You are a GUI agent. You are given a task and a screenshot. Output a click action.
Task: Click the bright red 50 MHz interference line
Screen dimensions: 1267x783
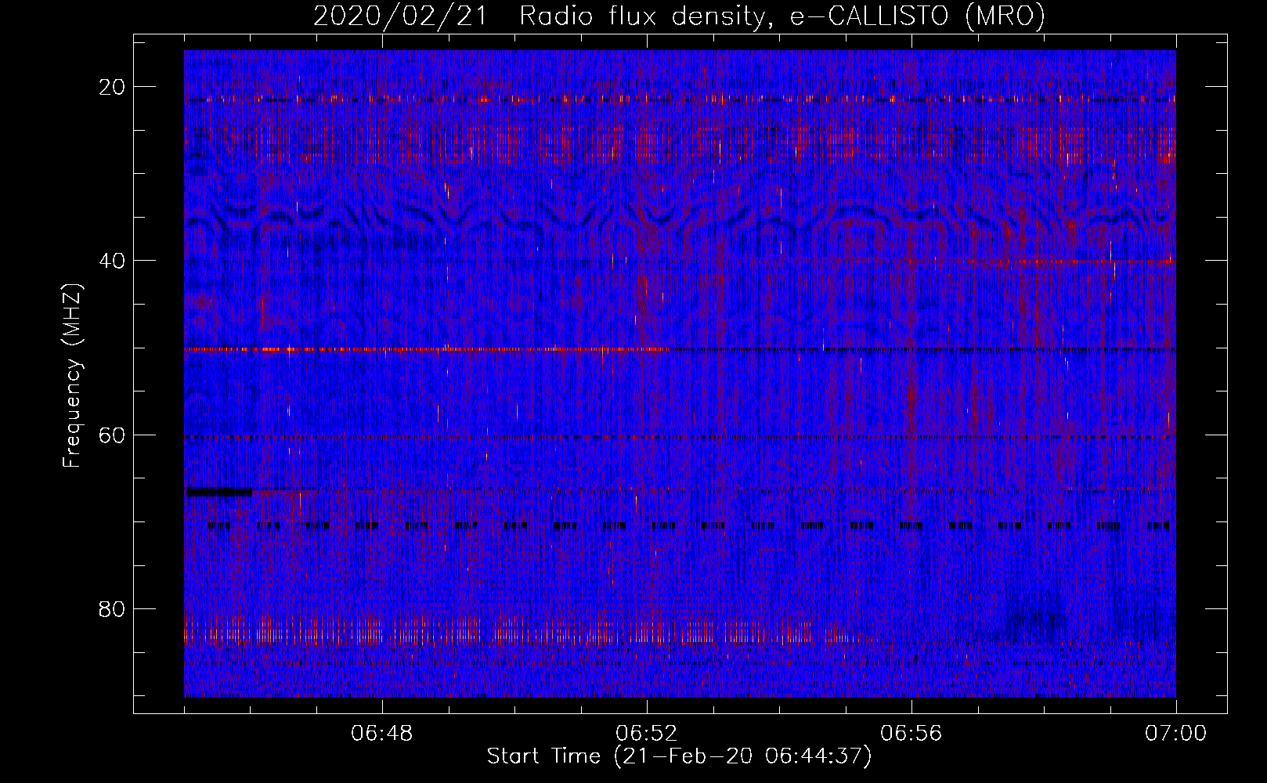pos(425,349)
